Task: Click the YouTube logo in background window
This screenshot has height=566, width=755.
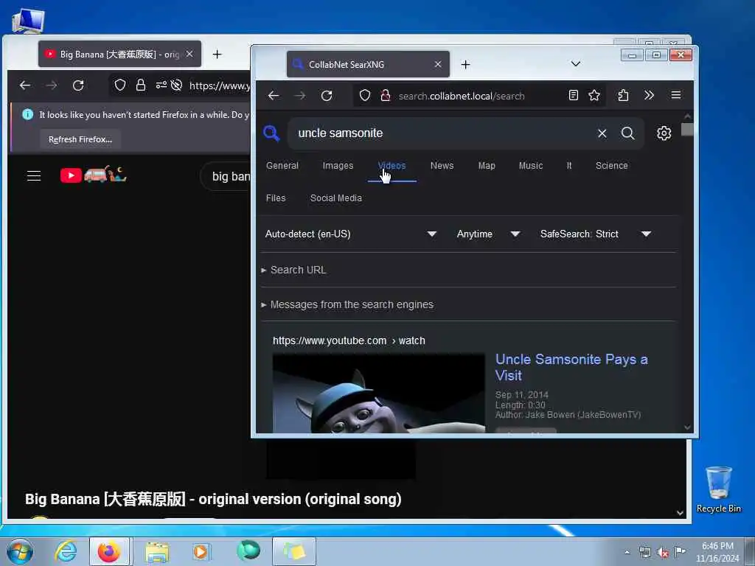Action: click(x=93, y=175)
